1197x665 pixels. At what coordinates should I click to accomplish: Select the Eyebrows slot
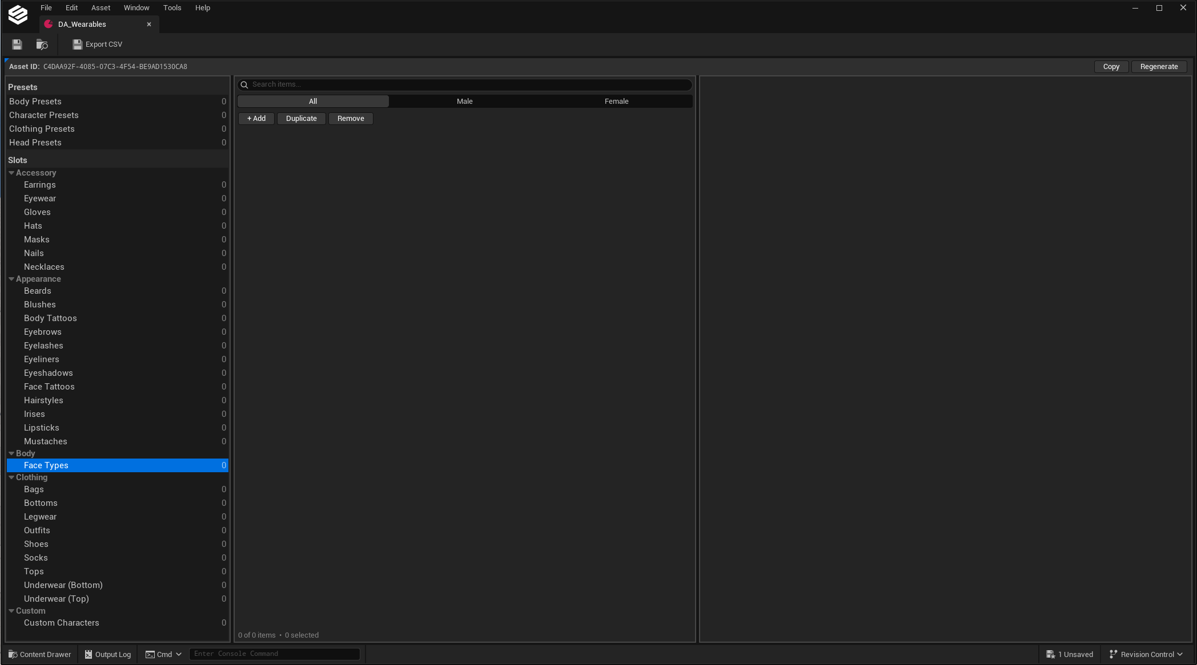[x=118, y=332]
